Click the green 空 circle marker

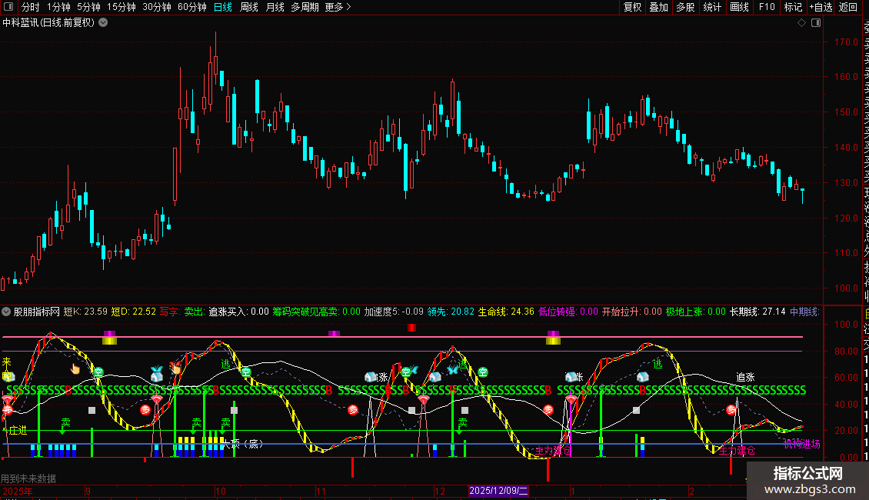tap(98, 372)
